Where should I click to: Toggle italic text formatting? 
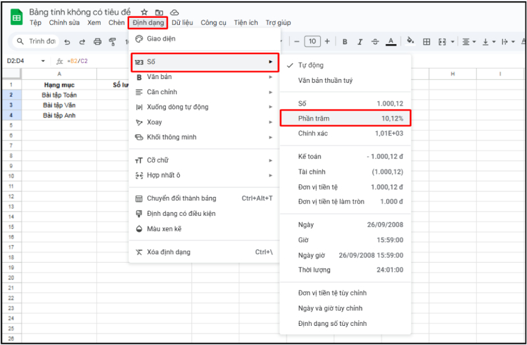(360, 41)
